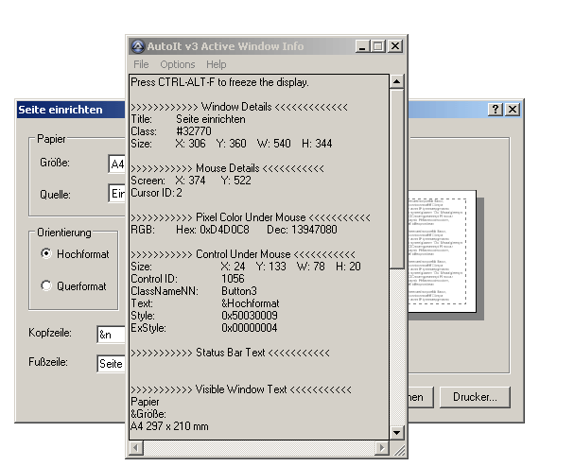The width and height of the screenshot is (574, 466).
Task: Open the Quelle paper source dropdown
Action: tap(116, 194)
